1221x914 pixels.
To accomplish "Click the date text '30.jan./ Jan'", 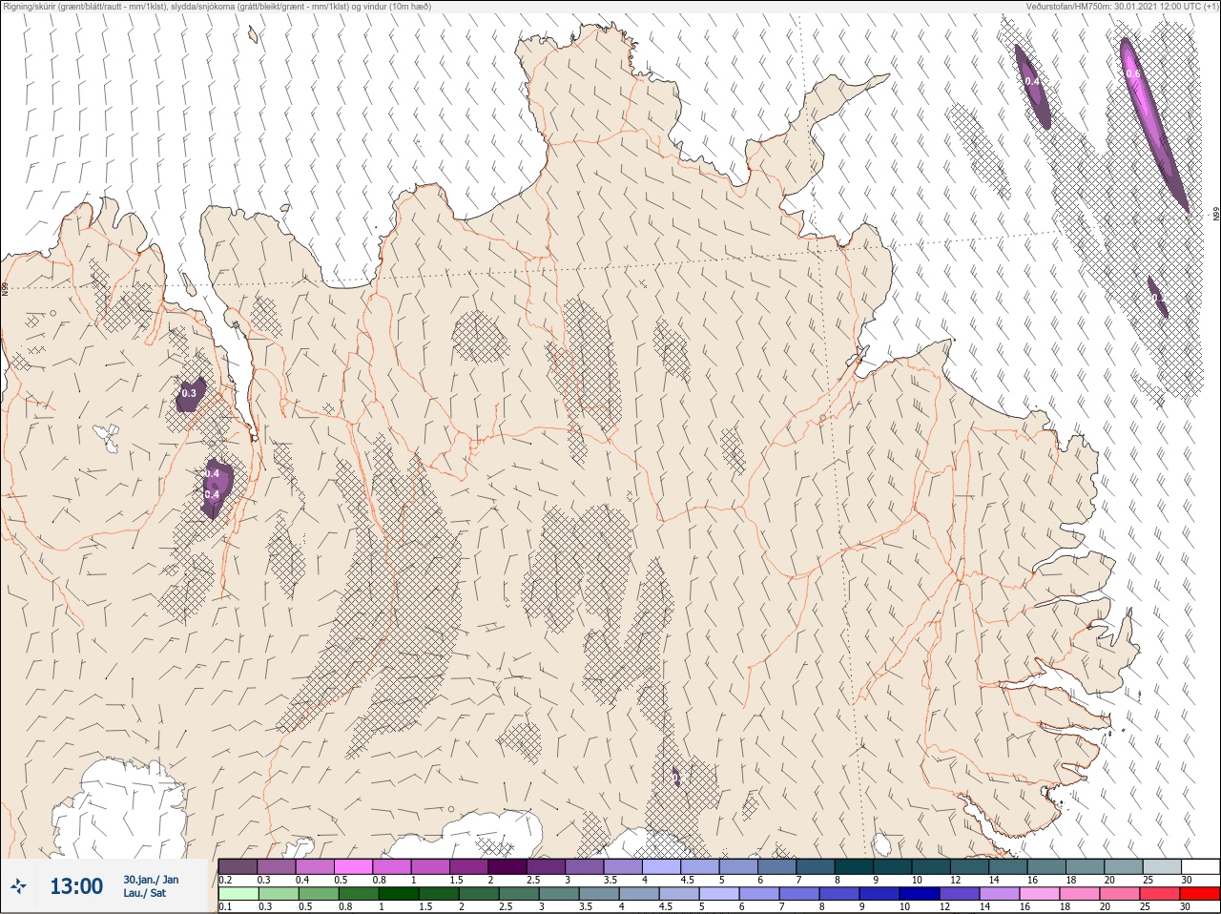I will pyautogui.click(x=151, y=880).
